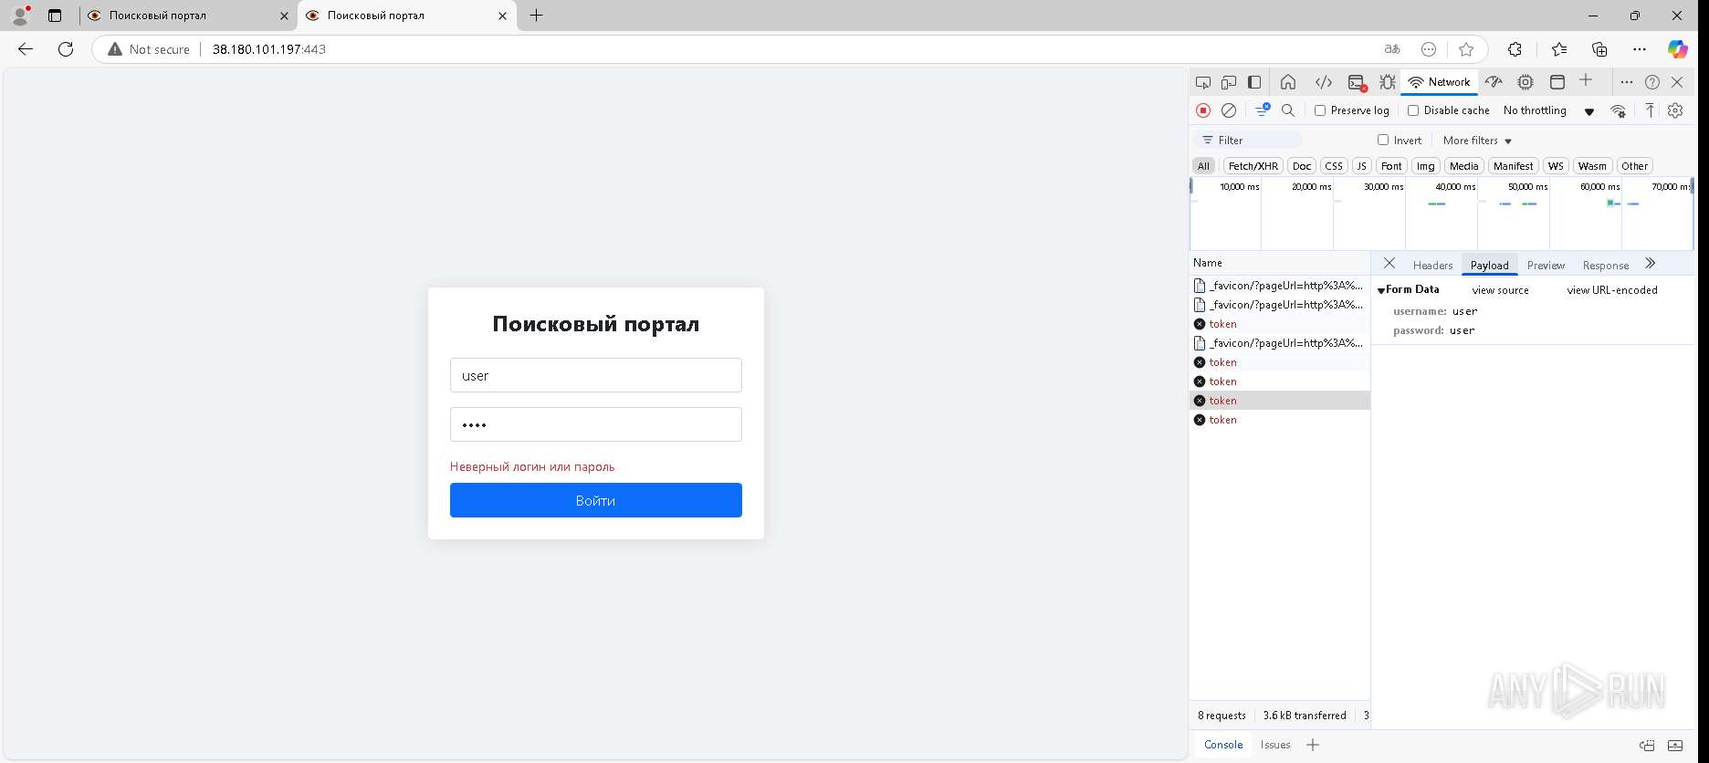Click the Войти login button
Screen dimensions: 1709x763
[596, 500]
